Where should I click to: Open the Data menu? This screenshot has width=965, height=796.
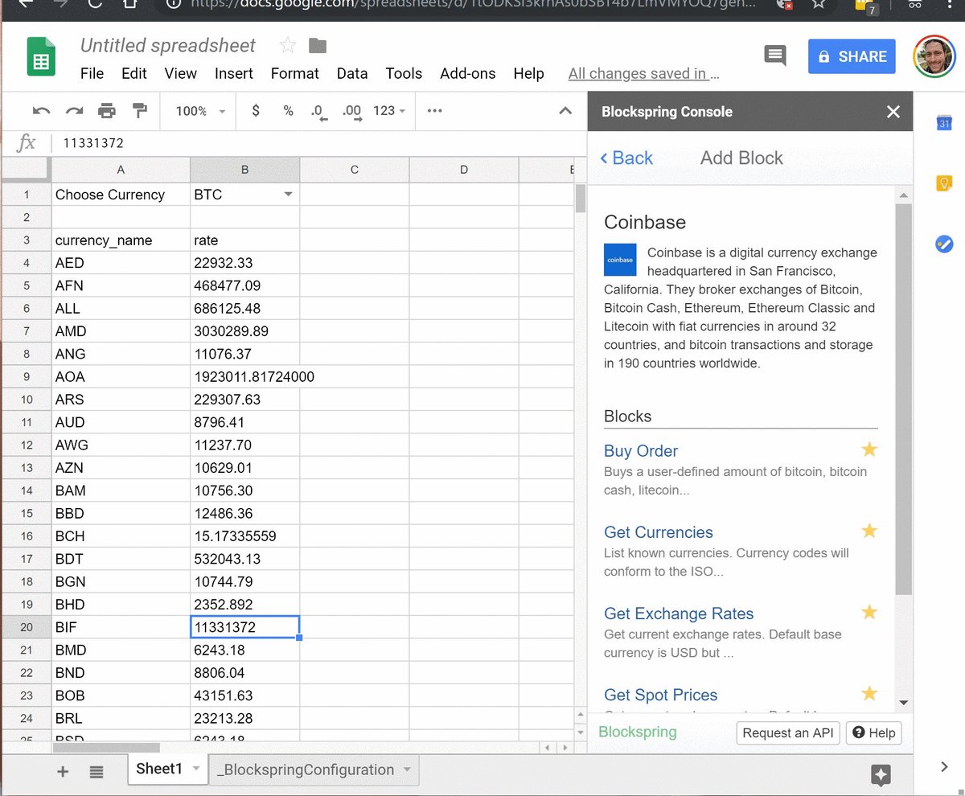pos(352,73)
